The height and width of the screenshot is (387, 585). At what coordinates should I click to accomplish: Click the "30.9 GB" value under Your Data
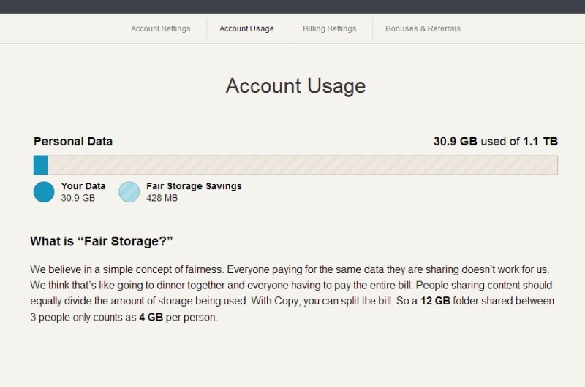click(x=78, y=198)
